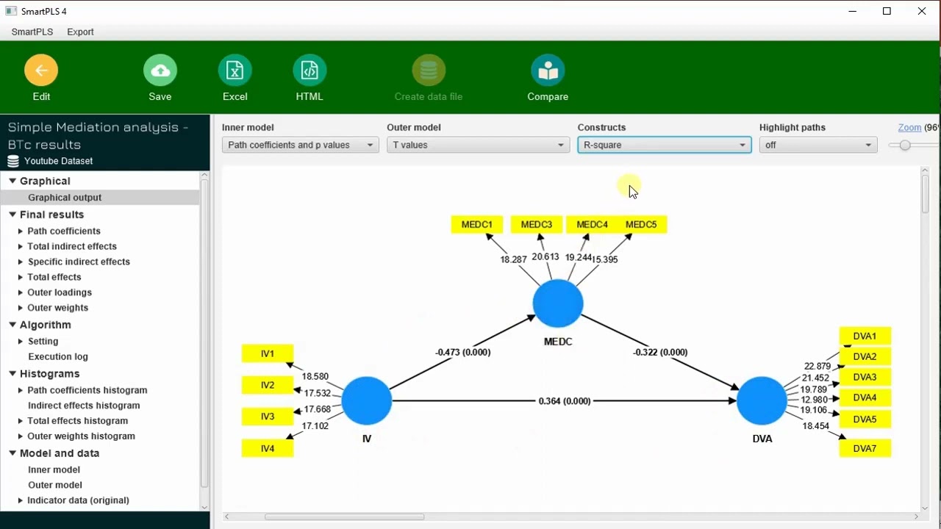Adjust the zoom slider handle
The height and width of the screenshot is (529, 941).
pyautogui.click(x=905, y=145)
